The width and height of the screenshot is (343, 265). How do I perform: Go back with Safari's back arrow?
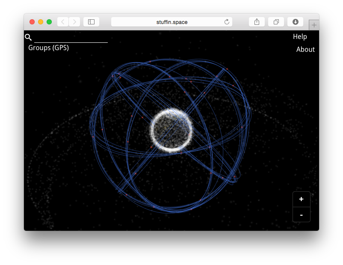pos(63,22)
